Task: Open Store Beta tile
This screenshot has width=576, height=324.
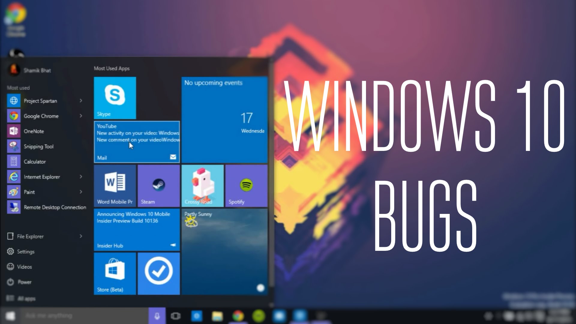Action: coord(114,273)
